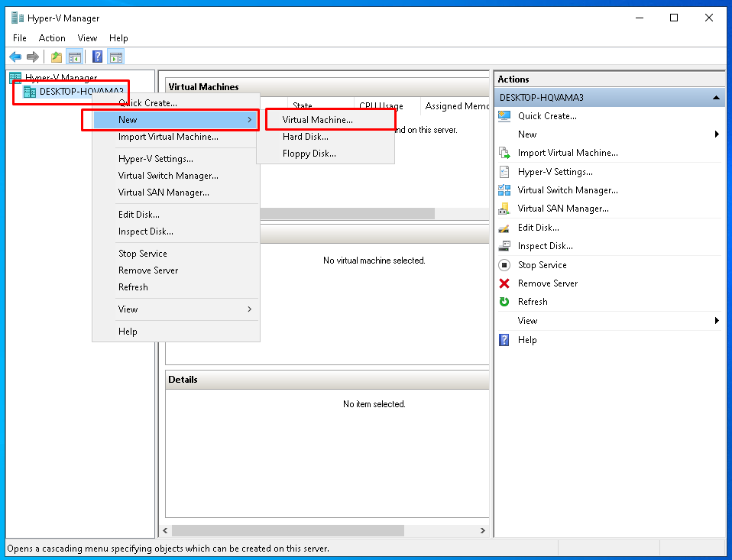Viewport: 732px width, 560px height.
Task: Expand New submenu arrow in context menu
Action: click(x=250, y=120)
